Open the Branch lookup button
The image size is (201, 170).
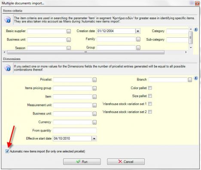coord(190,80)
